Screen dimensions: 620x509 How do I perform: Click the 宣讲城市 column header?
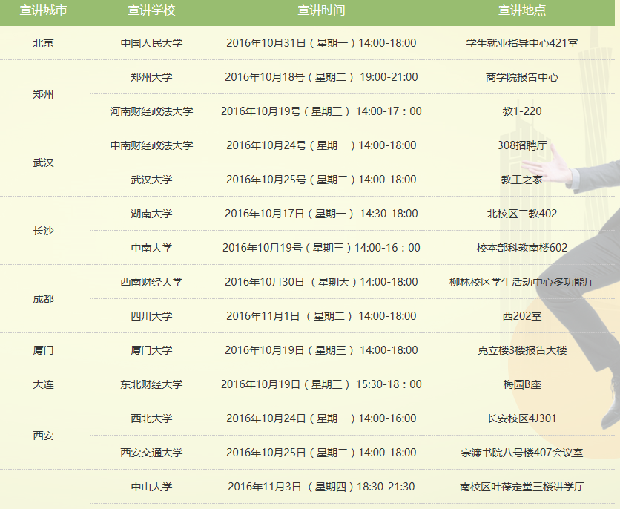[43, 10]
